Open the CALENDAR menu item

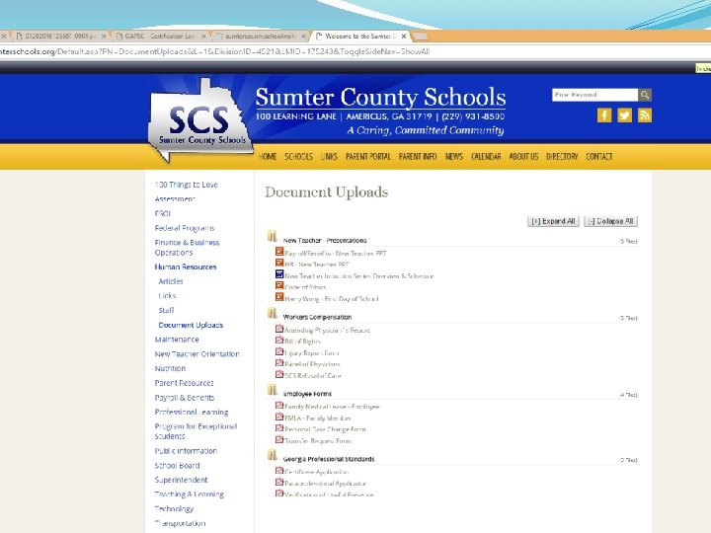click(486, 156)
